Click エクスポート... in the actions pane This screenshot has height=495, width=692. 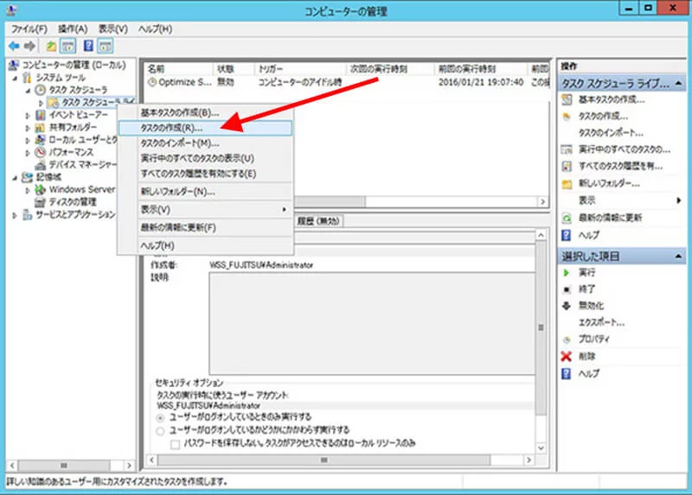[x=601, y=322]
